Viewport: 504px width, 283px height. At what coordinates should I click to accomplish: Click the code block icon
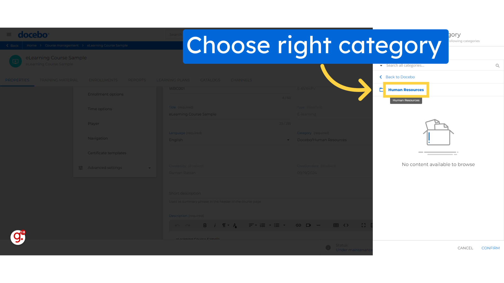point(345,225)
